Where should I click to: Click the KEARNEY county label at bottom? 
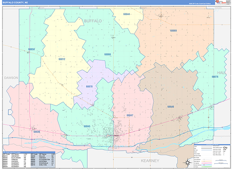150,161
